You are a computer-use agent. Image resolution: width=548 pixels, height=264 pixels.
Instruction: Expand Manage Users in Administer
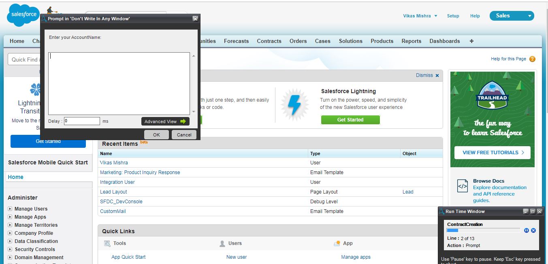[10, 209]
